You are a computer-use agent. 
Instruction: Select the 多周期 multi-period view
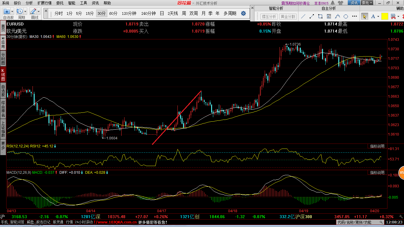pyautogui.click(x=230, y=13)
